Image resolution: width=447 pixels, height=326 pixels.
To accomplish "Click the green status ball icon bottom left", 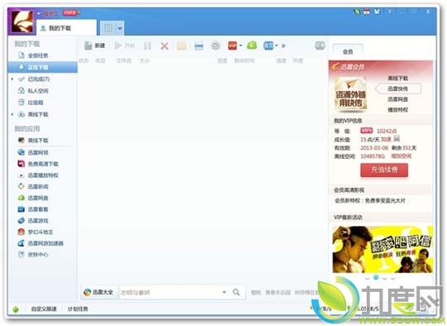I will coord(16,309).
